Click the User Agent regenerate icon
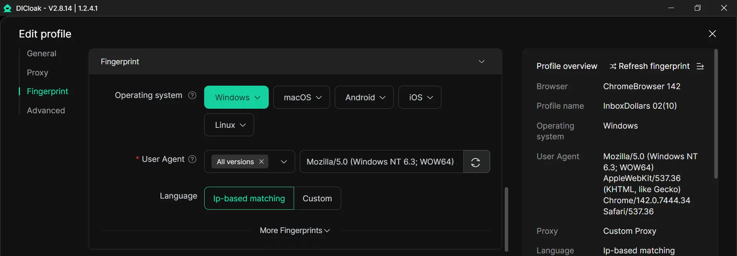Viewport: 737px width, 256px height. point(476,162)
